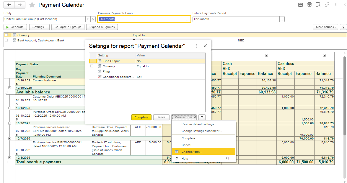Click the Print icon in header
347x183 pixels.
point(309,5)
